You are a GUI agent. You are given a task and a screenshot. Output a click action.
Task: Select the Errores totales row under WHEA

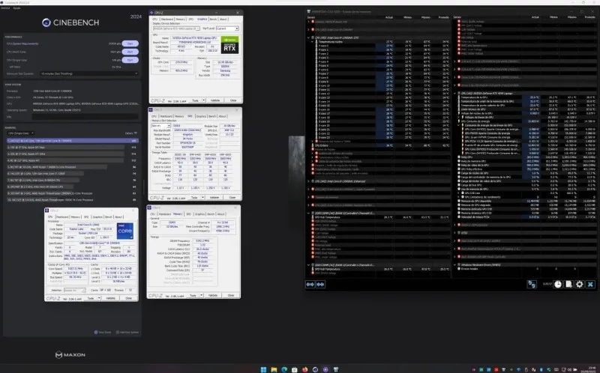coord(527,269)
